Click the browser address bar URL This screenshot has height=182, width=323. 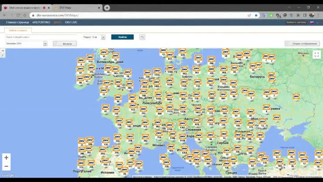(57, 15)
